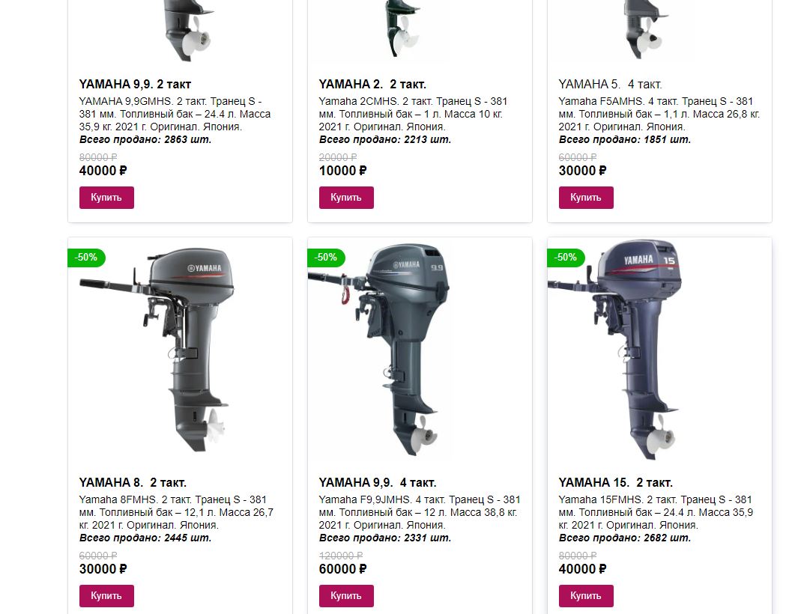This screenshot has width=795, height=614.
Task: Buy the YAMAHA 5 4-stroke motor
Action: [x=586, y=198]
